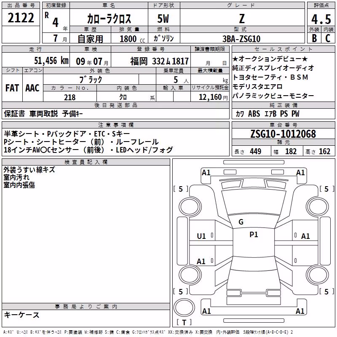Select the exterior rating B

[314, 38]
